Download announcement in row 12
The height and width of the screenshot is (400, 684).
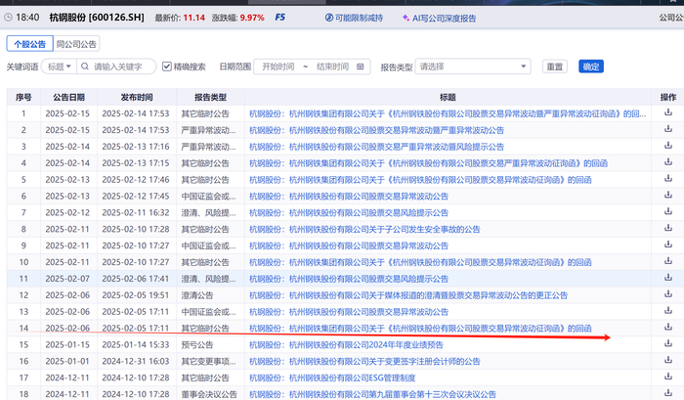tap(667, 294)
